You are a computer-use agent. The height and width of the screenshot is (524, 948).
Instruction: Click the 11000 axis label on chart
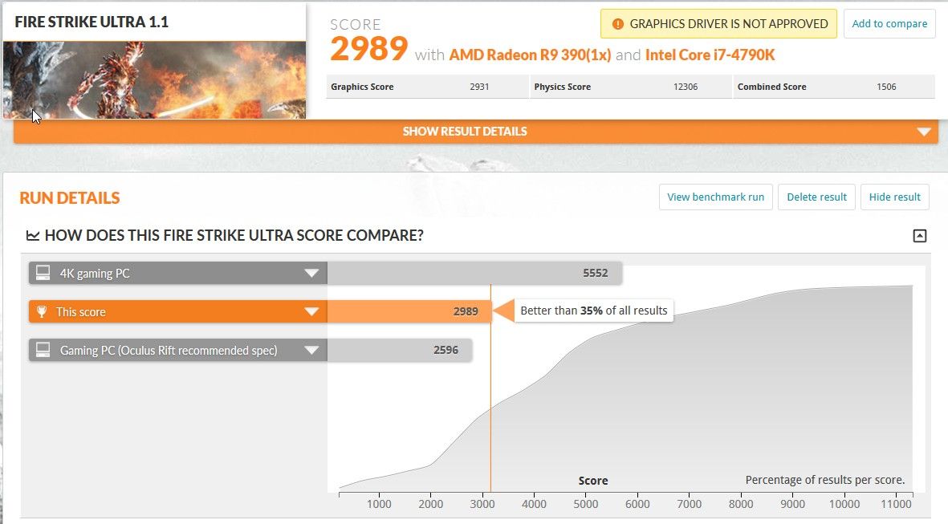coord(896,504)
